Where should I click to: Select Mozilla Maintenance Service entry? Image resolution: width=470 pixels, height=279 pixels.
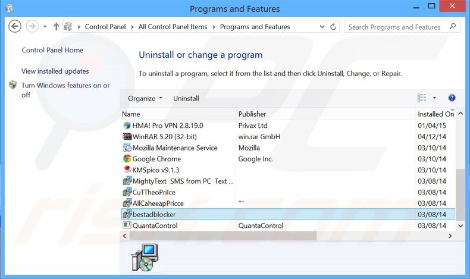(x=288, y=148)
